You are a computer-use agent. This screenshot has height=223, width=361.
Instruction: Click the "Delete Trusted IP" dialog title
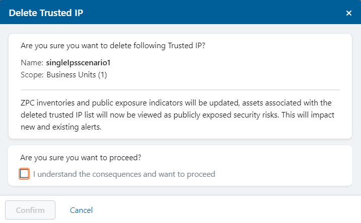click(x=46, y=13)
